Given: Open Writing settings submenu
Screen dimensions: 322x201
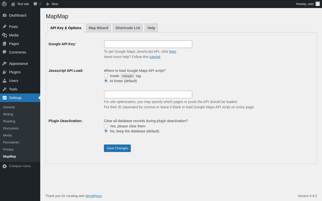Looking at the screenshot, I should (x=8, y=114).
